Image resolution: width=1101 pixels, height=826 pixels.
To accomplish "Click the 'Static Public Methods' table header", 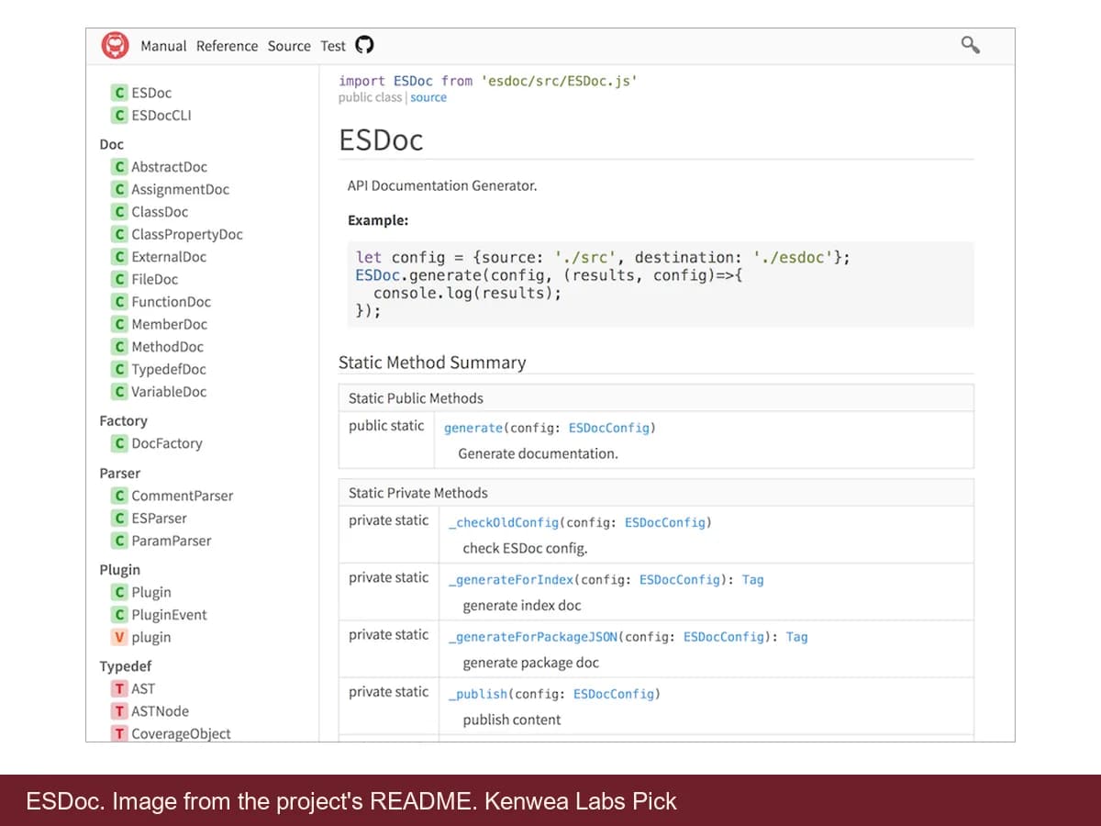I will point(656,398).
